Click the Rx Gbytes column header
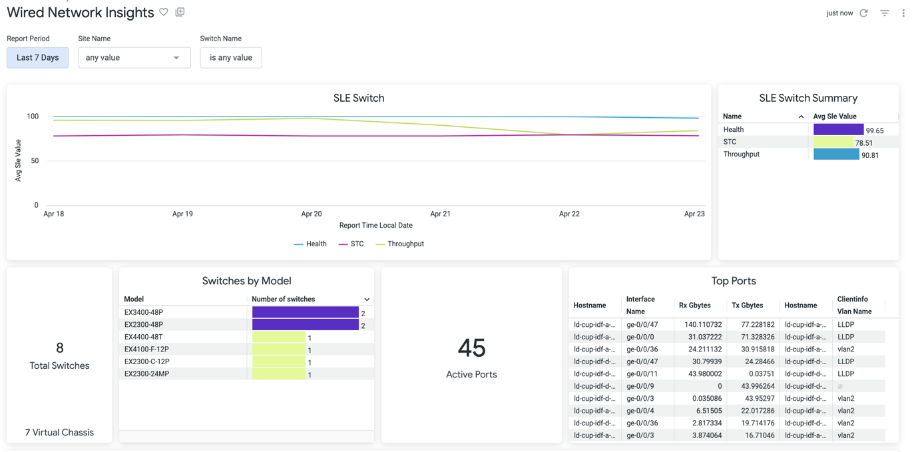 694,306
